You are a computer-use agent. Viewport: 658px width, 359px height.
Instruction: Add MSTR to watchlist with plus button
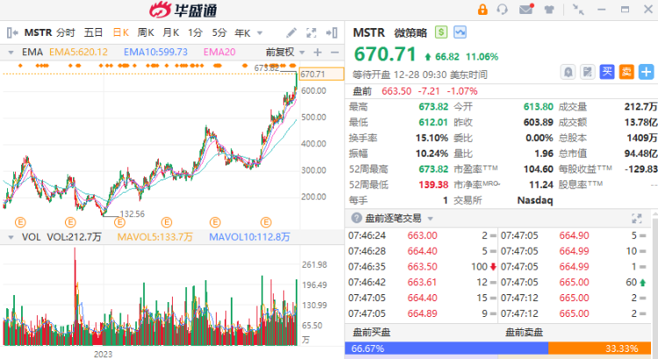click(646, 72)
